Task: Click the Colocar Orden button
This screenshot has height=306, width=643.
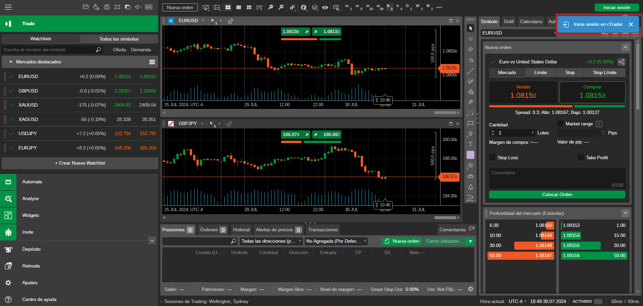Action: coord(557,194)
